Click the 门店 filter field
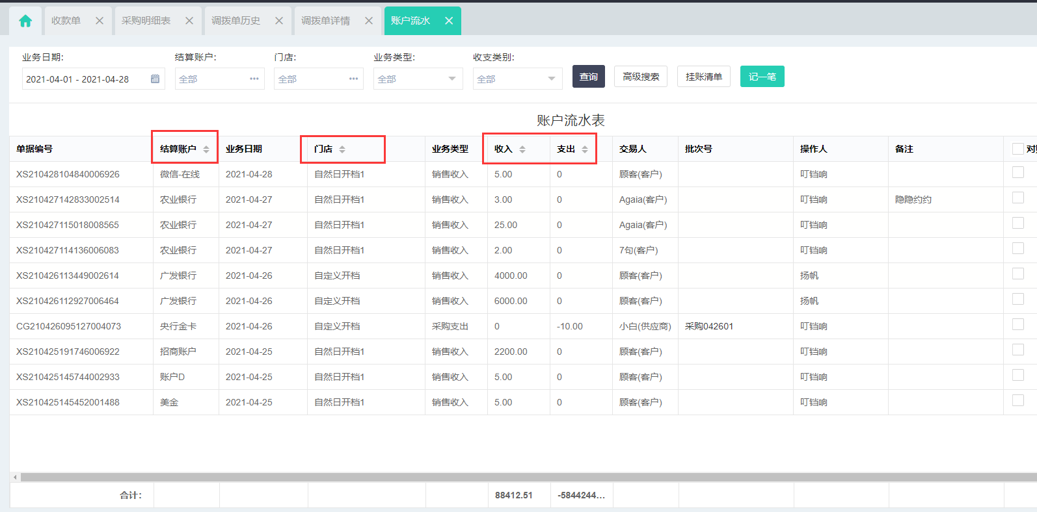This screenshot has height=512, width=1037. [318, 79]
